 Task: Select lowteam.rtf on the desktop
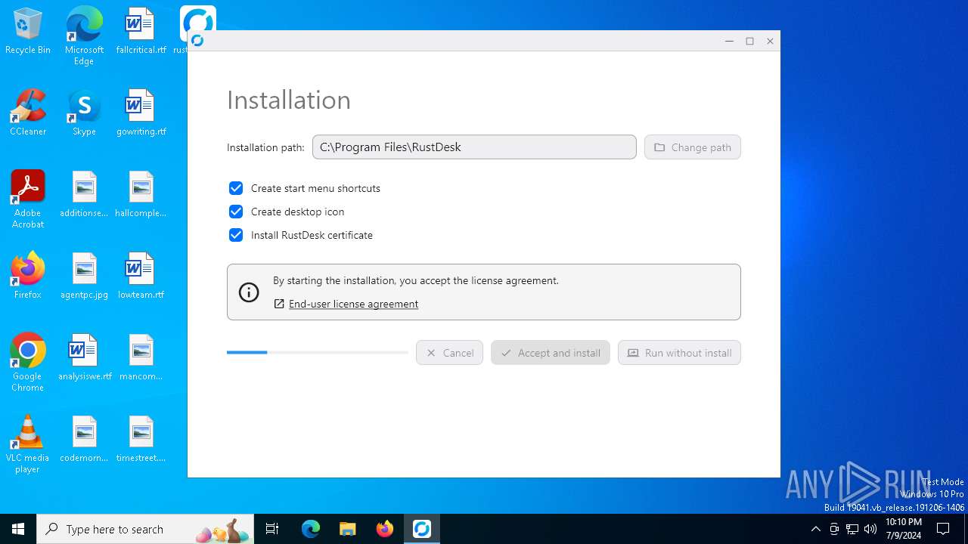click(141, 277)
